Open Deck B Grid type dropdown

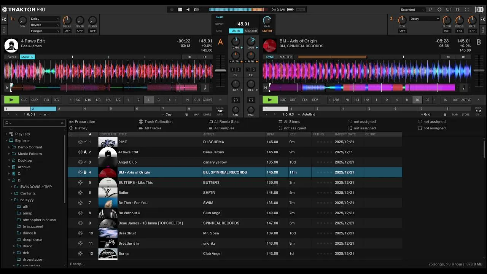point(425,115)
